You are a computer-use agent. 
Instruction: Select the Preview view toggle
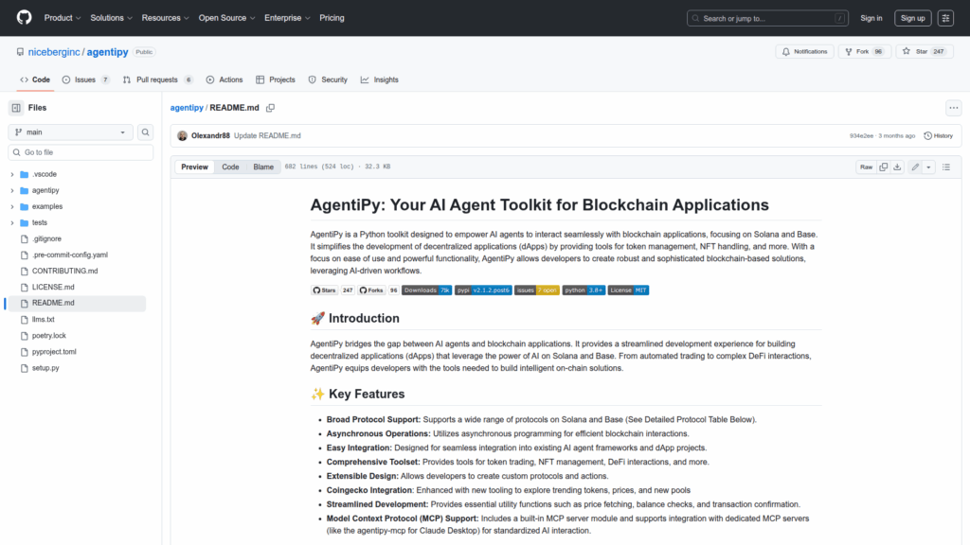(194, 167)
